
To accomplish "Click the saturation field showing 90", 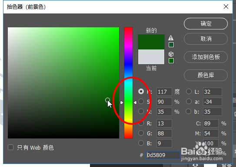I will pyautogui.click(x=164, y=102).
